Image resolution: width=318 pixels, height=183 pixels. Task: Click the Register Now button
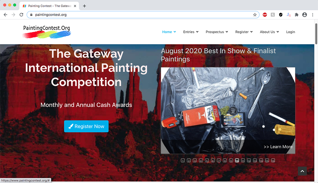click(87, 126)
